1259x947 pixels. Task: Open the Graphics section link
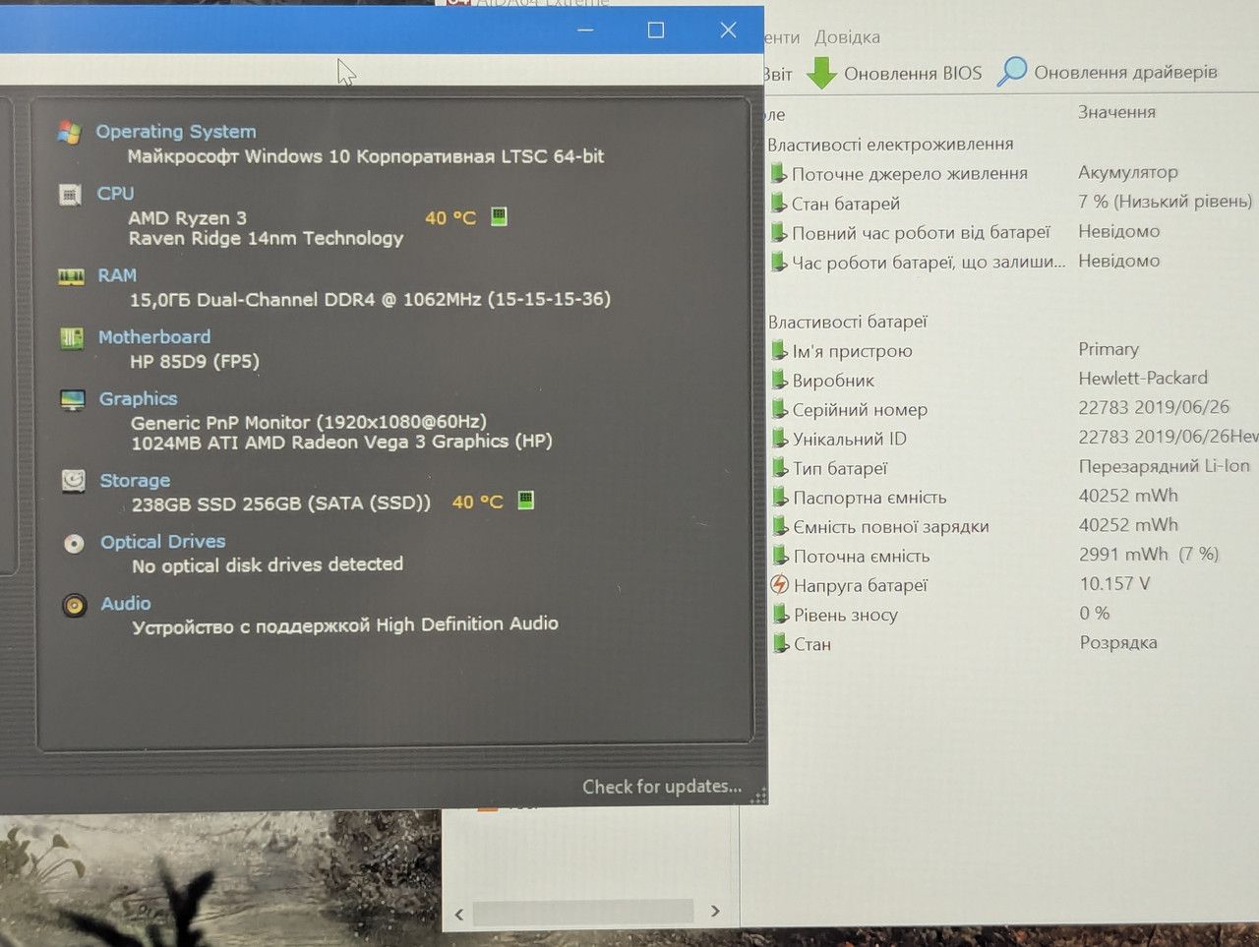coord(139,398)
